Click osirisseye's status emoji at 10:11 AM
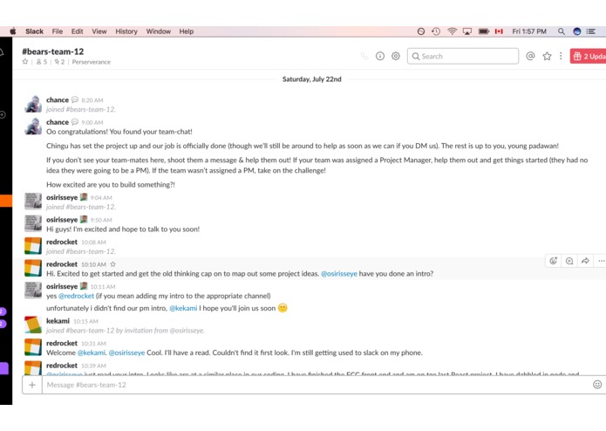 click(84, 286)
